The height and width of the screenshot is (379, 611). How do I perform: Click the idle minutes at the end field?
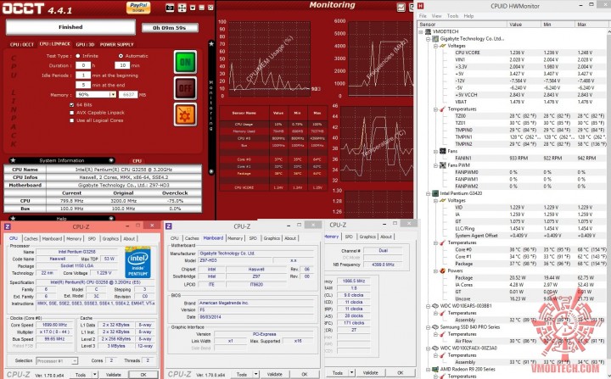(83, 85)
